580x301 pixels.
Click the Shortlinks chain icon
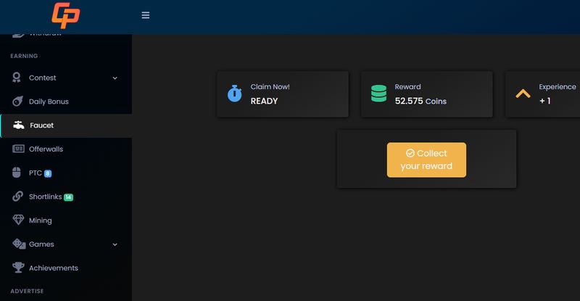[17, 197]
